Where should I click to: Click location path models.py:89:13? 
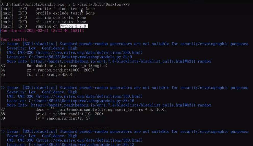pyautogui.click(x=81, y=144)
